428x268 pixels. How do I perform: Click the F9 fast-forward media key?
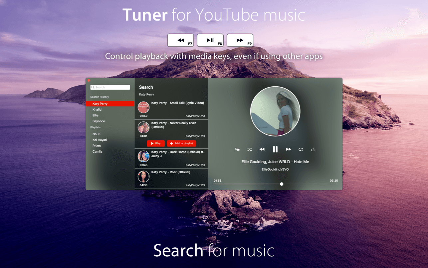pyautogui.click(x=240, y=40)
